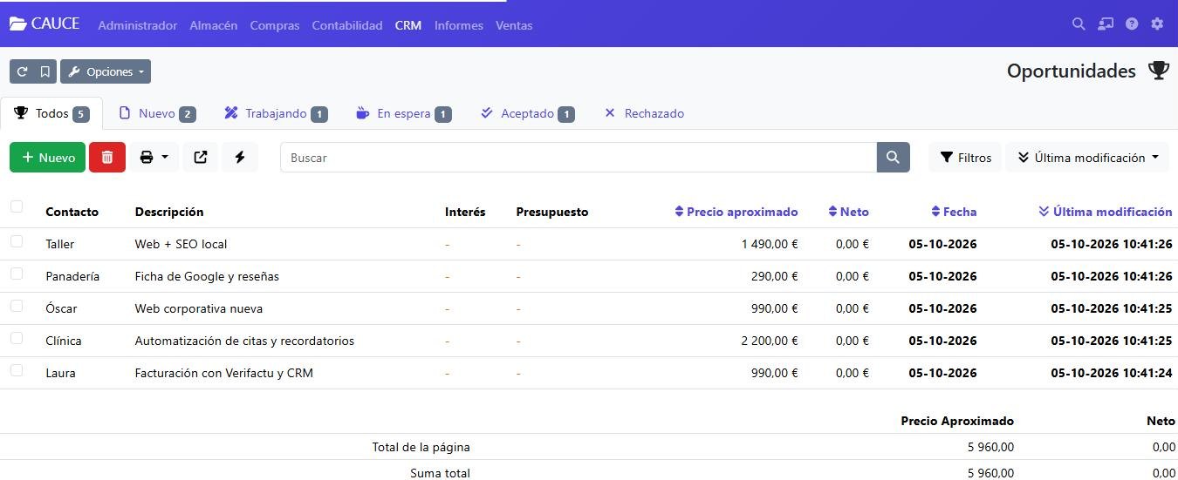The width and height of the screenshot is (1178, 480).
Task: Toggle the select-all header checkbox
Action: coord(17,206)
